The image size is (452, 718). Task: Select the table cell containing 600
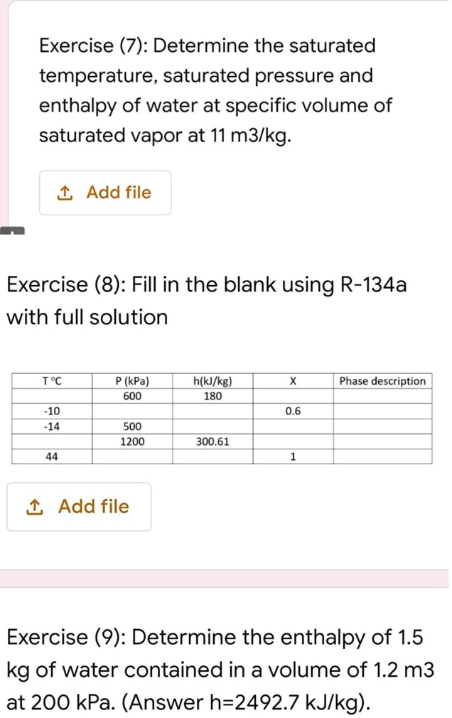coord(131,396)
